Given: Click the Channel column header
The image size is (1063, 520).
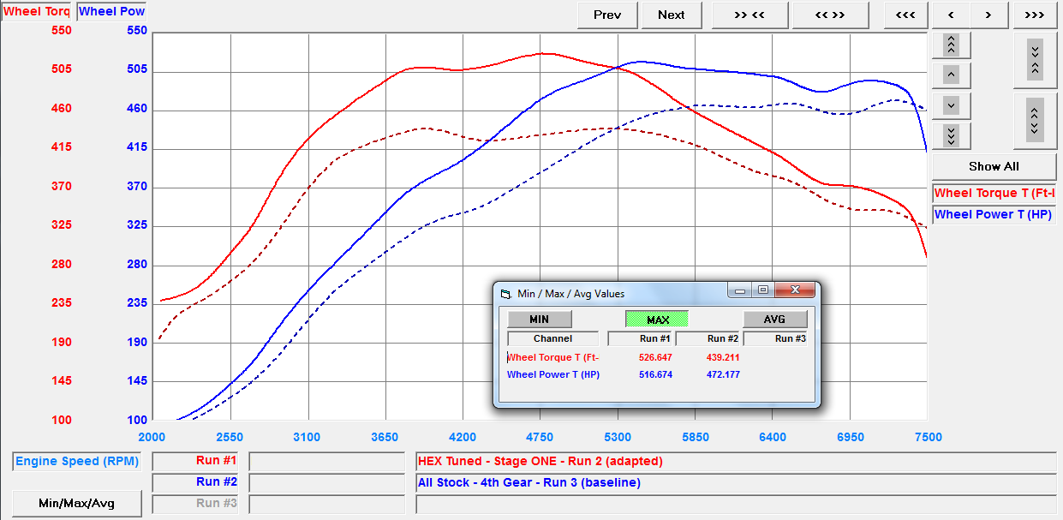Looking at the screenshot, I should [x=552, y=338].
